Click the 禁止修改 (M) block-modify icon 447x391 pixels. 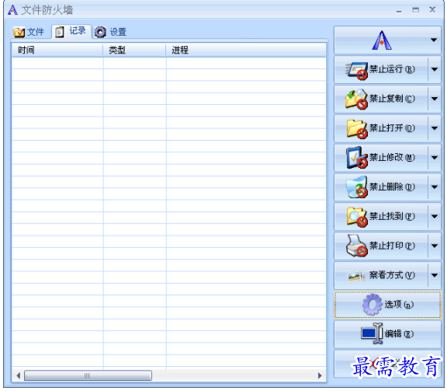pyautogui.click(x=356, y=158)
